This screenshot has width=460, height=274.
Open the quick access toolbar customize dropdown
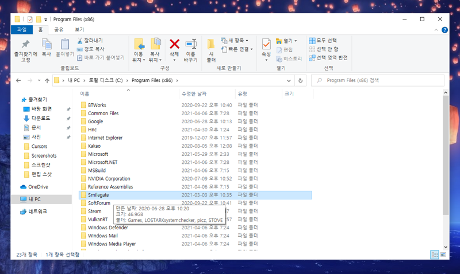point(46,19)
